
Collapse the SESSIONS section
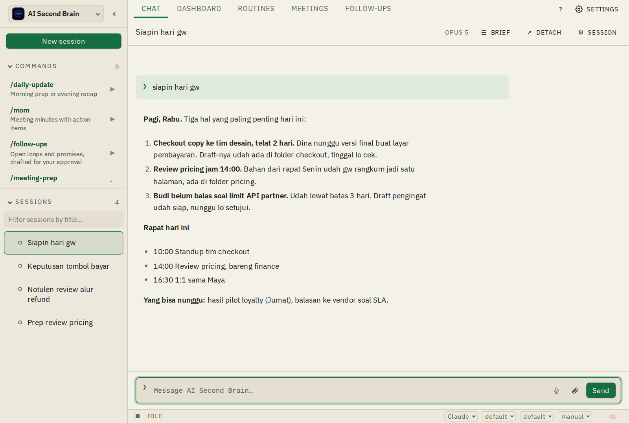(x=10, y=202)
